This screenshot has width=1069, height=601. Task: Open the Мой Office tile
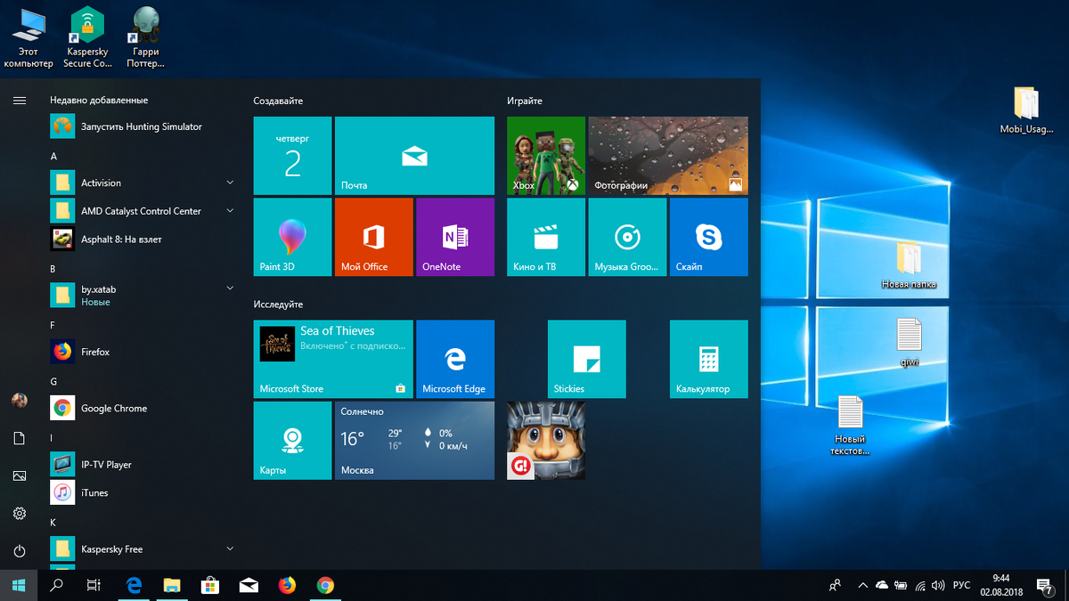point(374,237)
